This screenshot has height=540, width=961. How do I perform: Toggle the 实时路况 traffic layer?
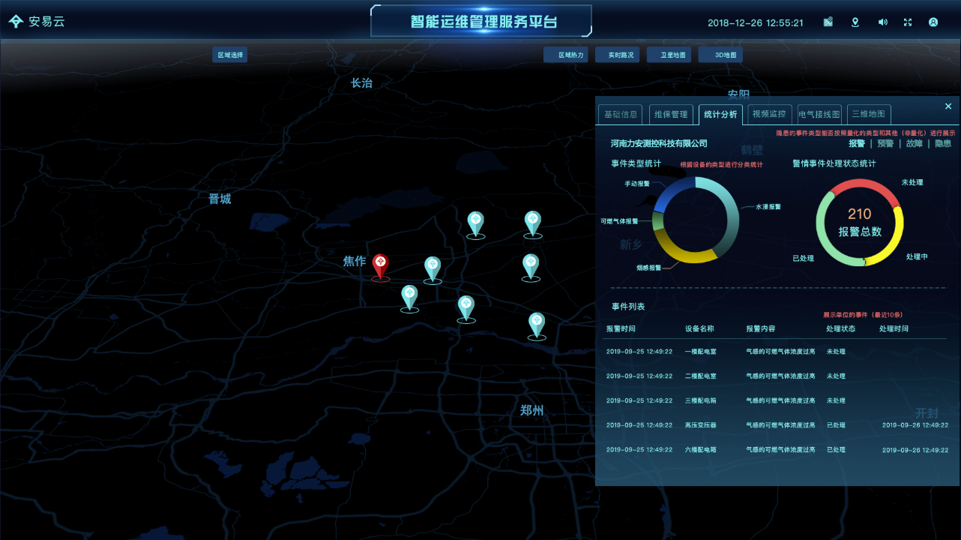tap(618, 55)
